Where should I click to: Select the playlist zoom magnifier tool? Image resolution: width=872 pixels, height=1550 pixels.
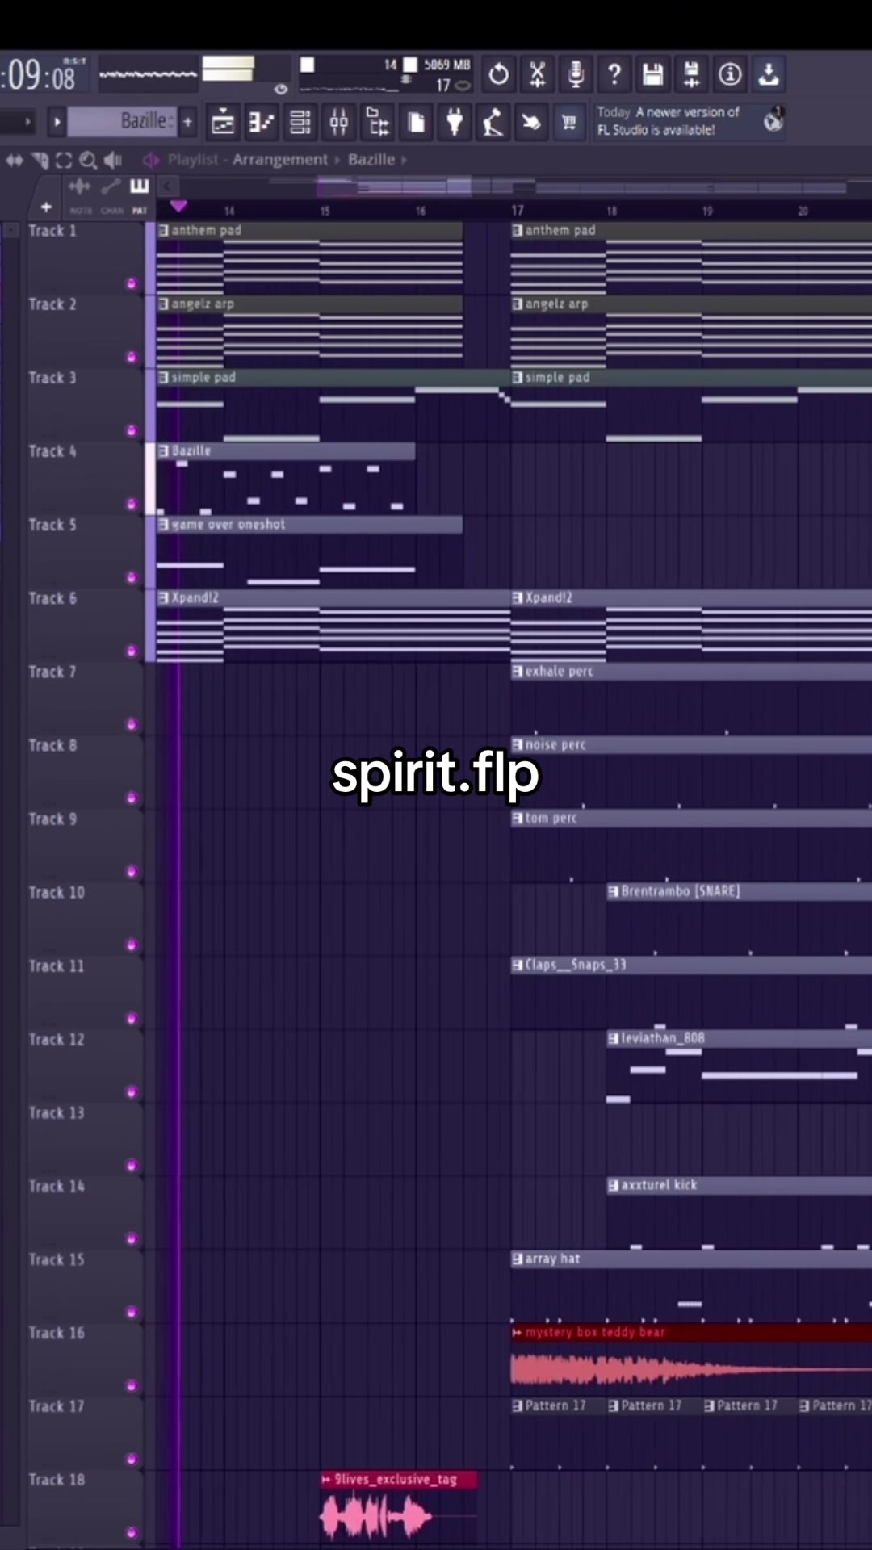click(88, 160)
